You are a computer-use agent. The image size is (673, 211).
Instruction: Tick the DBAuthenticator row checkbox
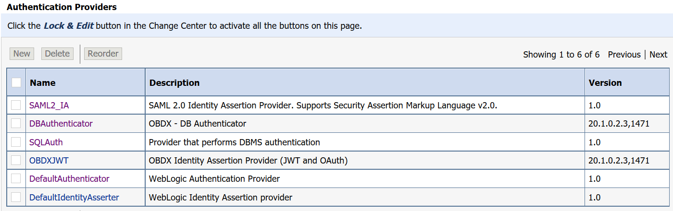pyautogui.click(x=16, y=123)
